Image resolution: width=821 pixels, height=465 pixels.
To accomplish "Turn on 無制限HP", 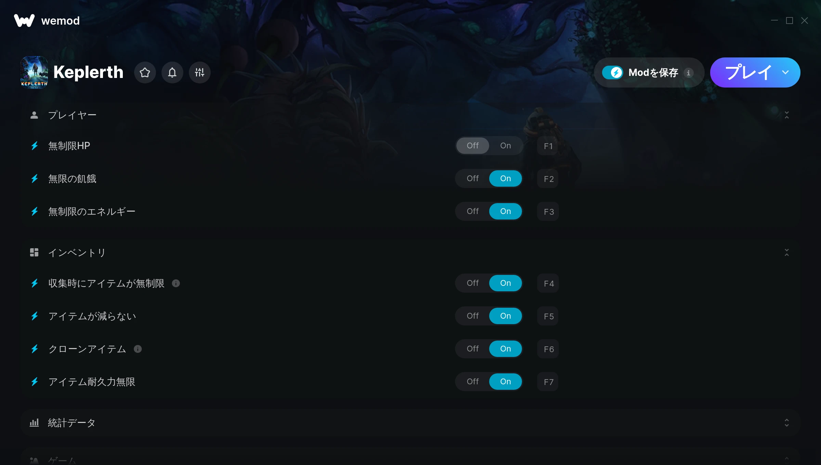I will [505, 146].
